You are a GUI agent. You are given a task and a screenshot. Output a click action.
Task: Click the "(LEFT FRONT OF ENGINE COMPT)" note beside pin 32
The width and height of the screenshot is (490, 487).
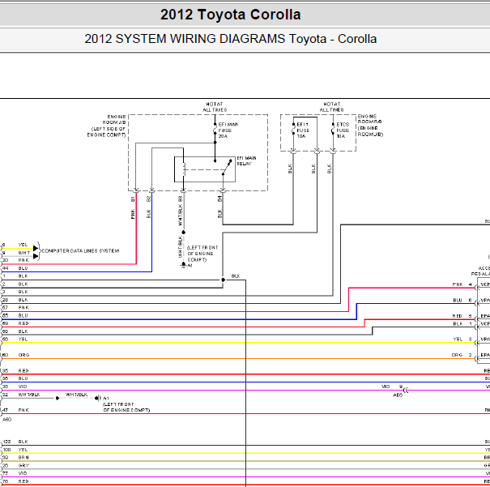(x=126, y=407)
